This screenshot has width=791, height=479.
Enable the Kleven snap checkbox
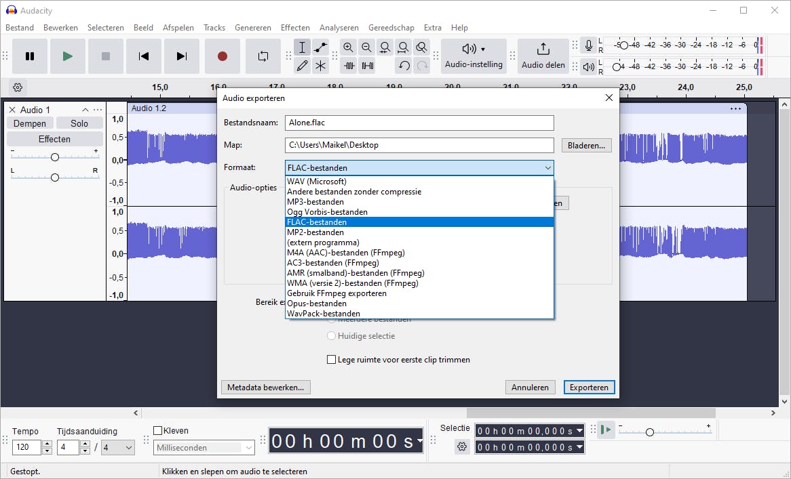pyautogui.click(x=158, y=431)
